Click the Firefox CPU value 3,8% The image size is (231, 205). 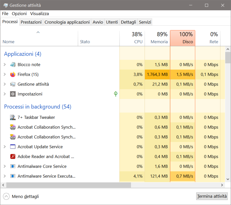point(132,75)
